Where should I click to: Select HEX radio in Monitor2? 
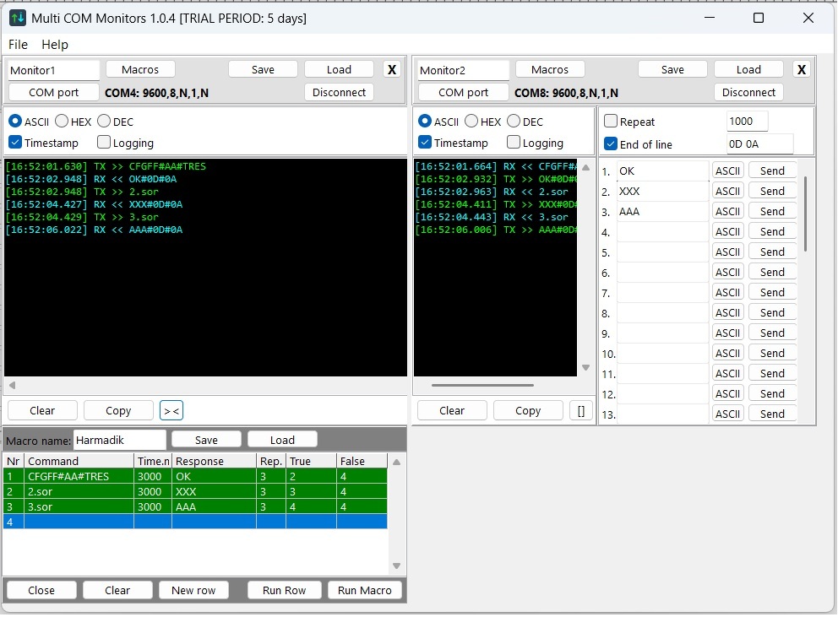click(x=471, y=122)
